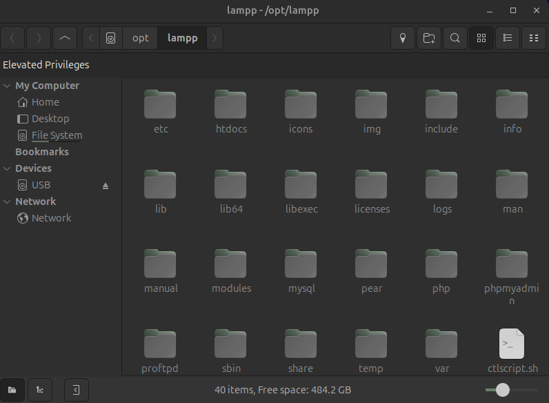Select the php folder
This screenshot has width=549, height=403.
pos(441,272)
